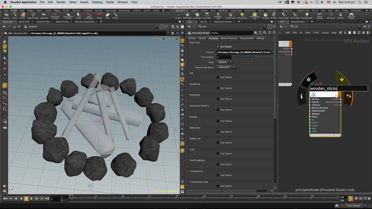372x209 pixels.
Task: Adjust the Tint Intensity slider
Action: tap(253, 57)
